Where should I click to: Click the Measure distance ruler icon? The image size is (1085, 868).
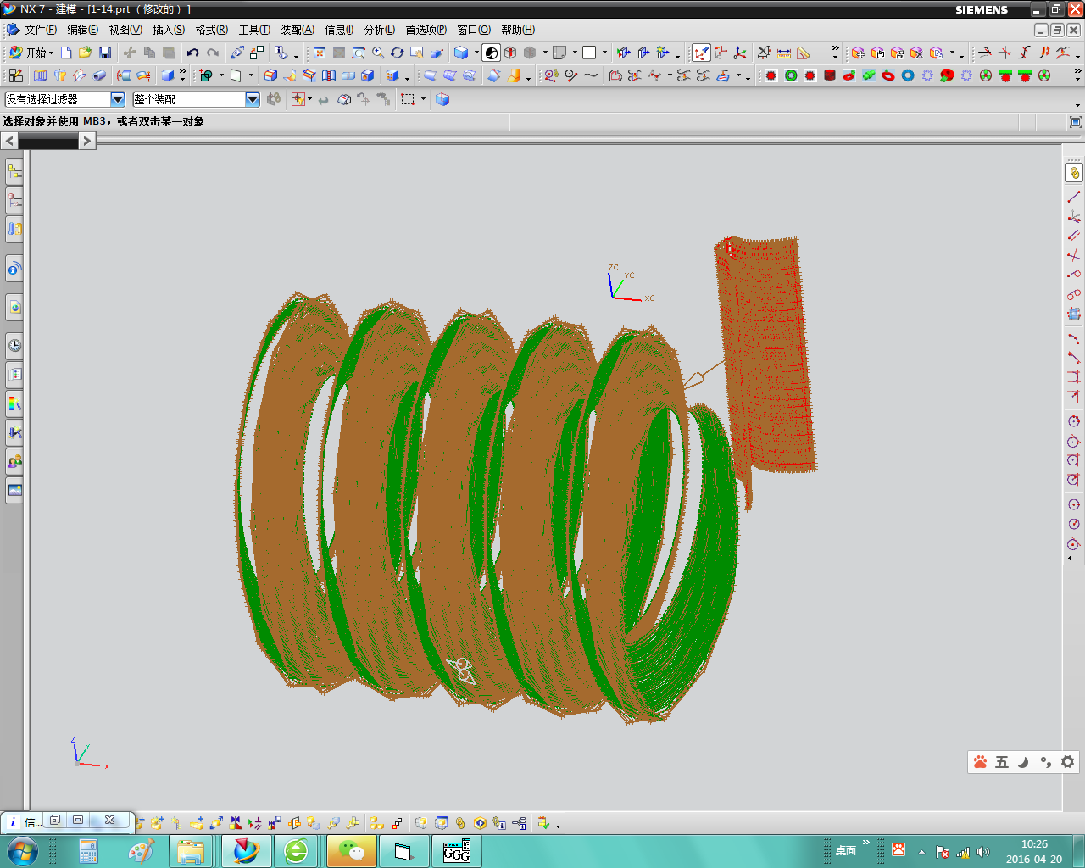(784, 53)
